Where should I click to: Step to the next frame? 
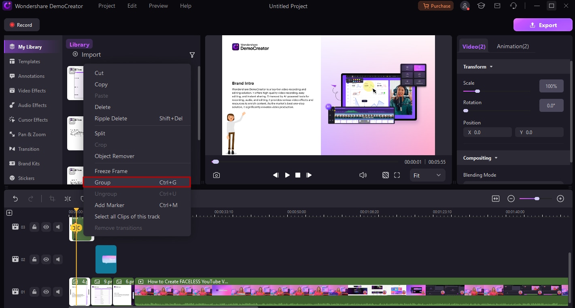(309, 175)
